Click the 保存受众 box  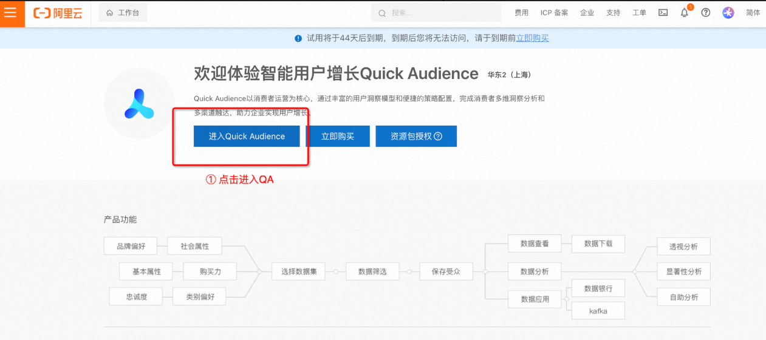point(446,271)
